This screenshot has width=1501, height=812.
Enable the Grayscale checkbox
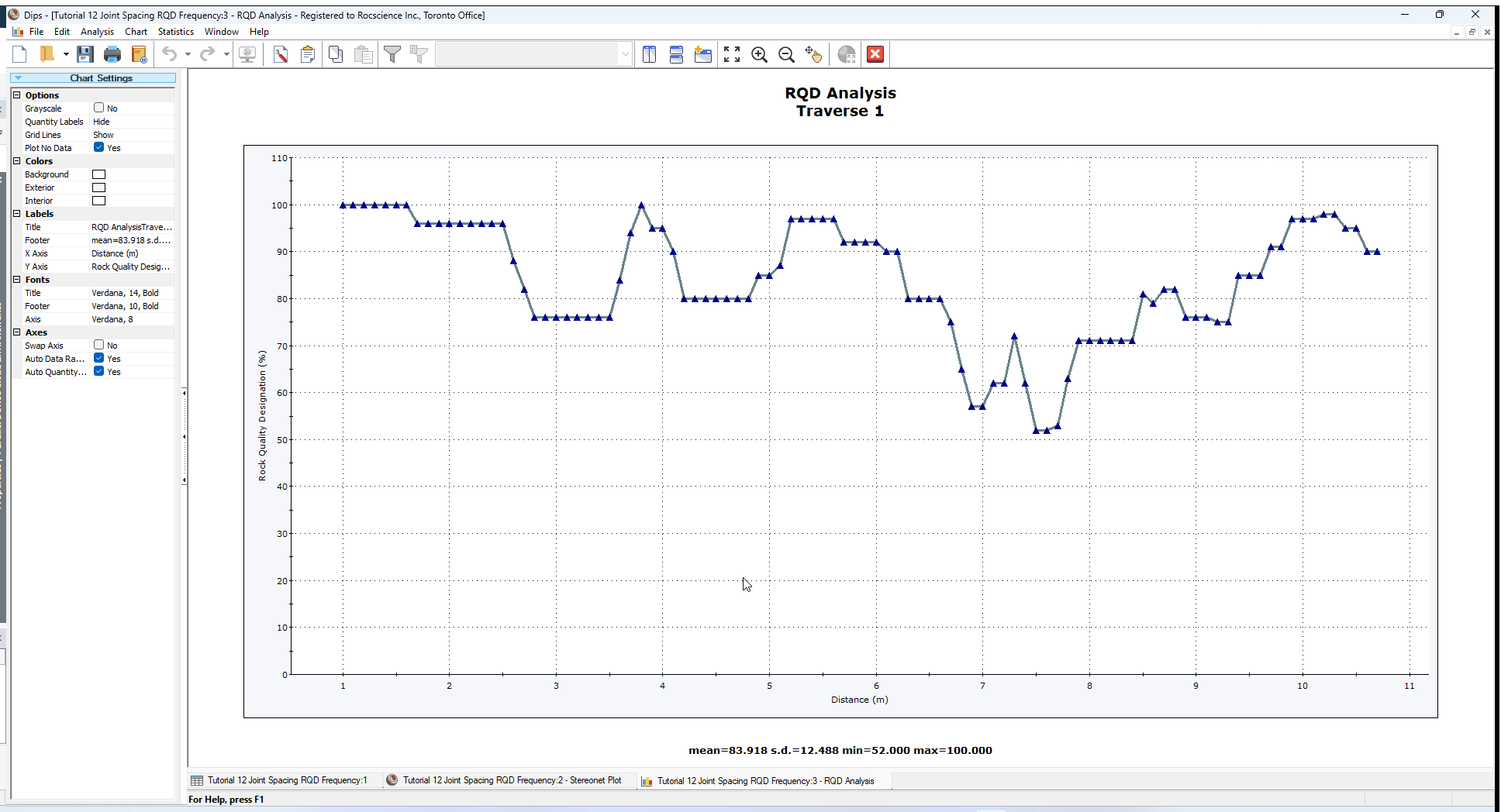[x=99, y=108]
